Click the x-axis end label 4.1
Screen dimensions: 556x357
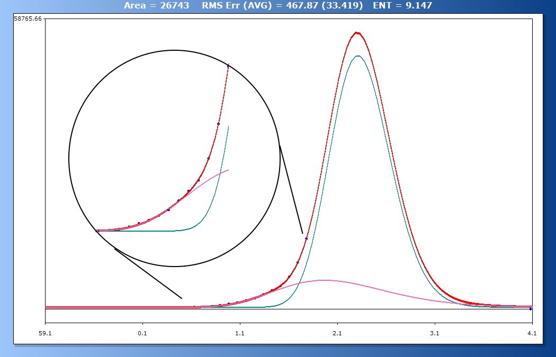tap(532, 333)
